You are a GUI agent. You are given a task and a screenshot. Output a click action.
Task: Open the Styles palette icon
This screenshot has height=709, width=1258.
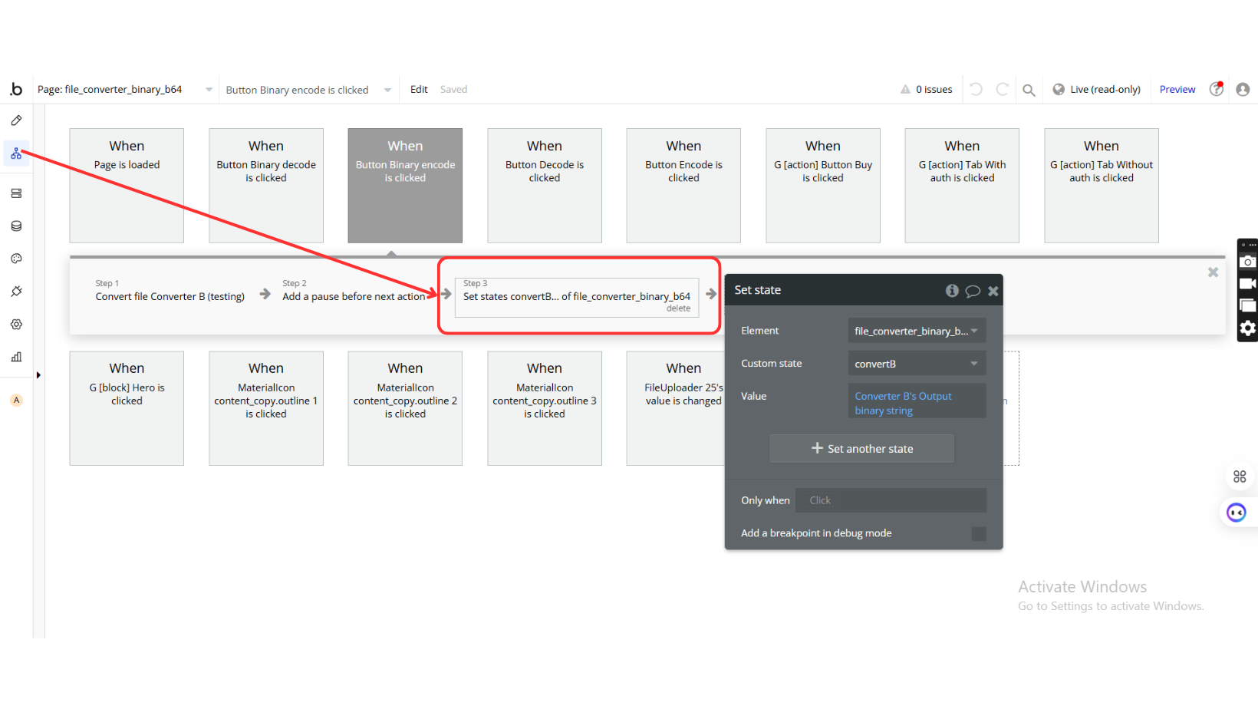pyautogui.click(x=16, y=259)
